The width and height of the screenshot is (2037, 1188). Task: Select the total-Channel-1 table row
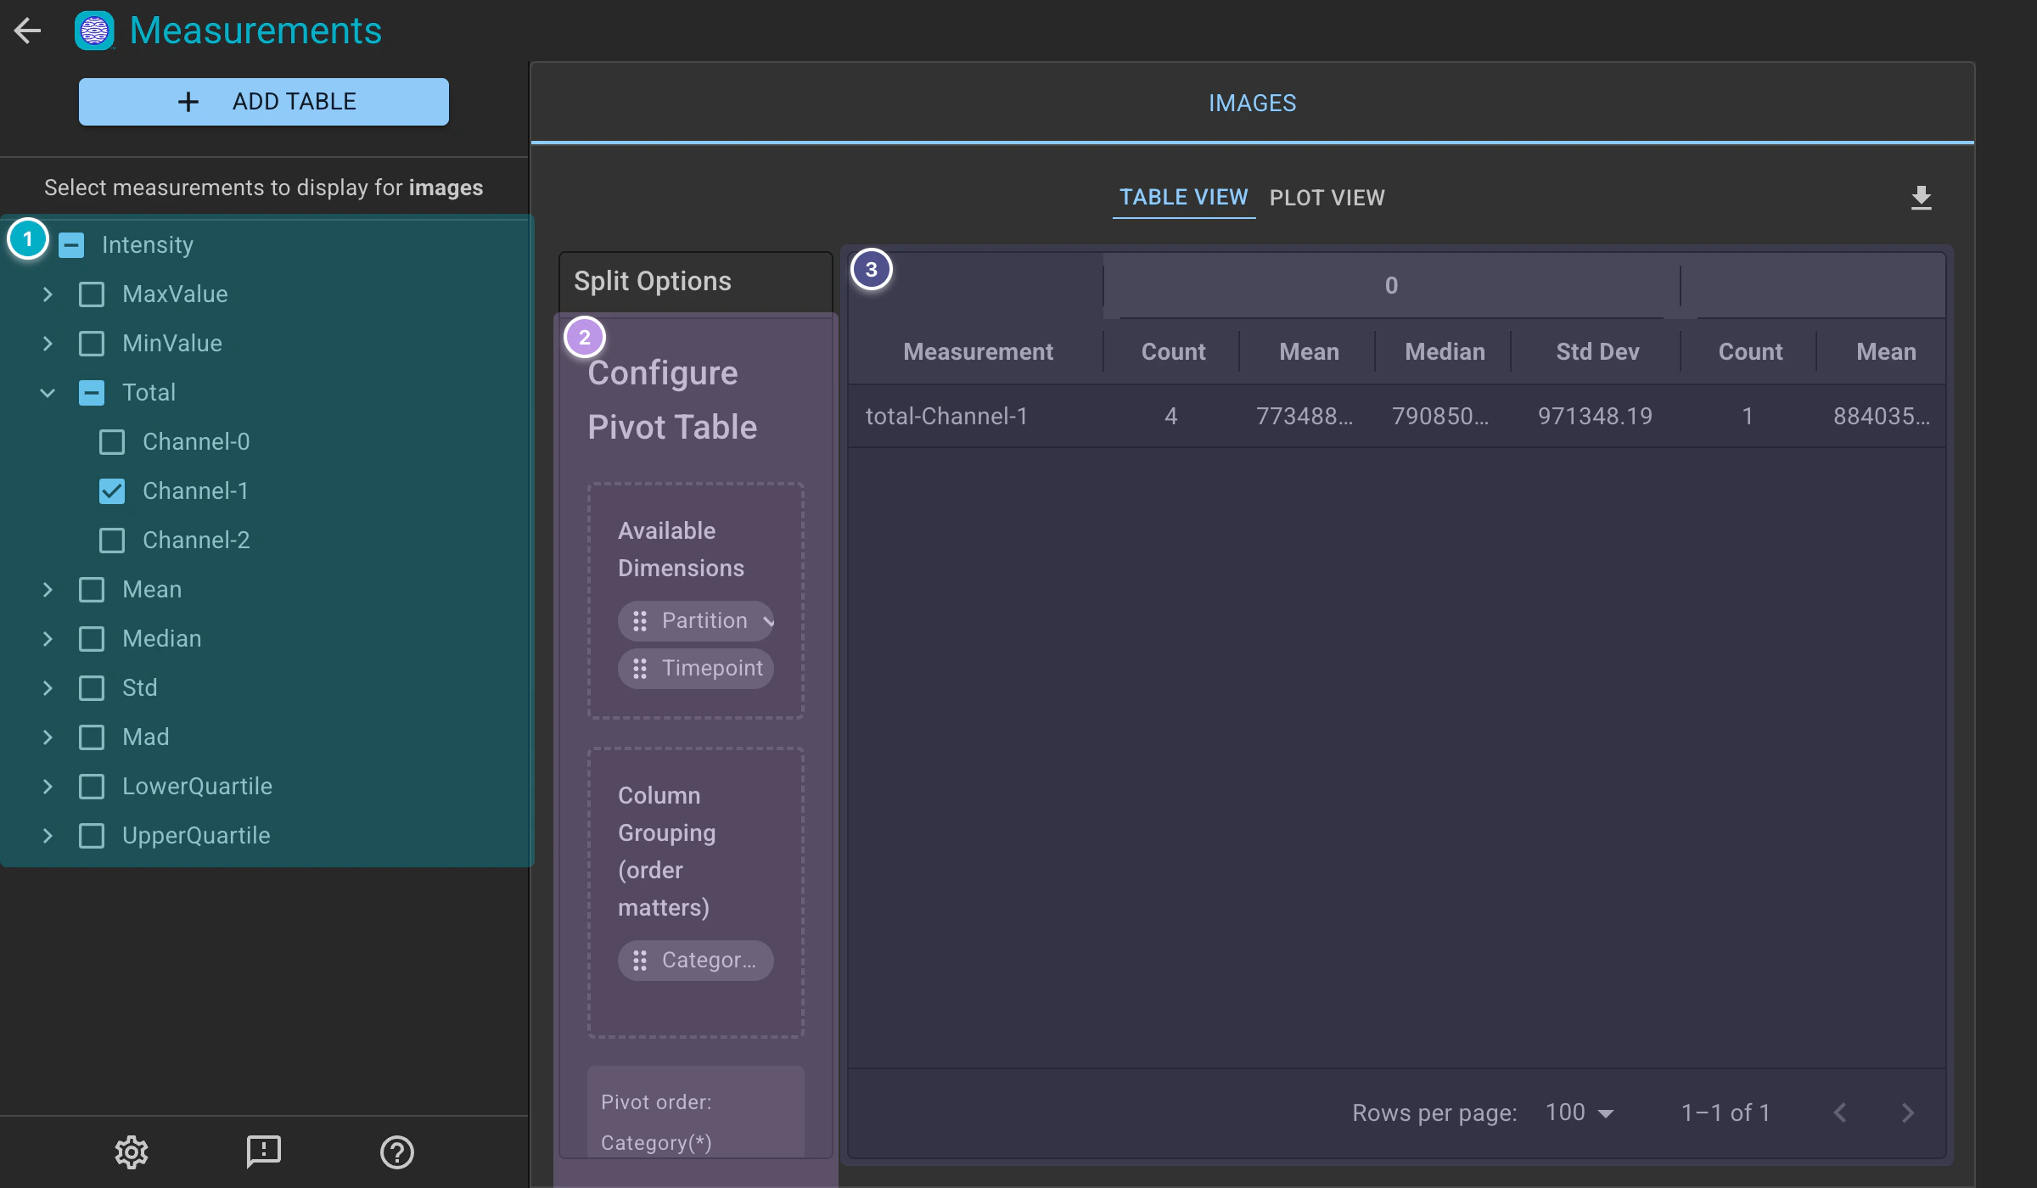click(1397, 416)
